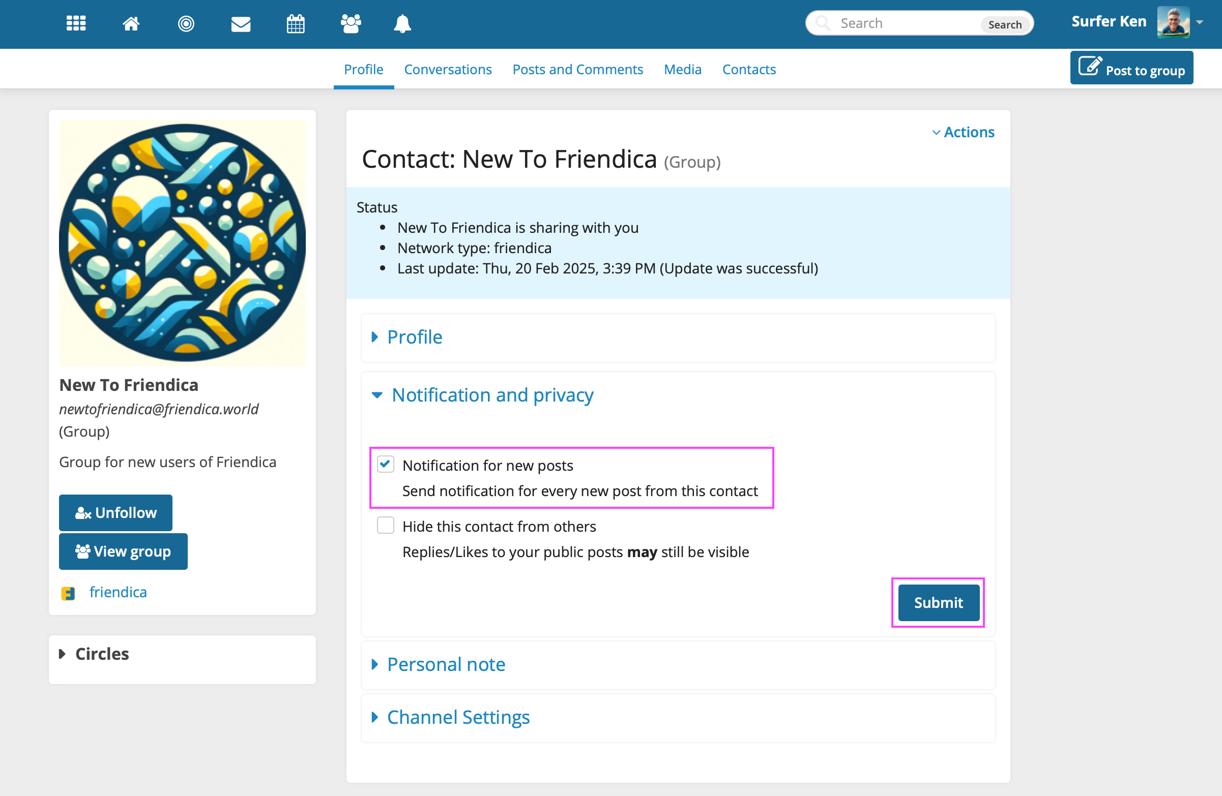The width and height of the screenshot is (1222, 796).
Task: Open notifications bell icon
Action: coord(402,23)
